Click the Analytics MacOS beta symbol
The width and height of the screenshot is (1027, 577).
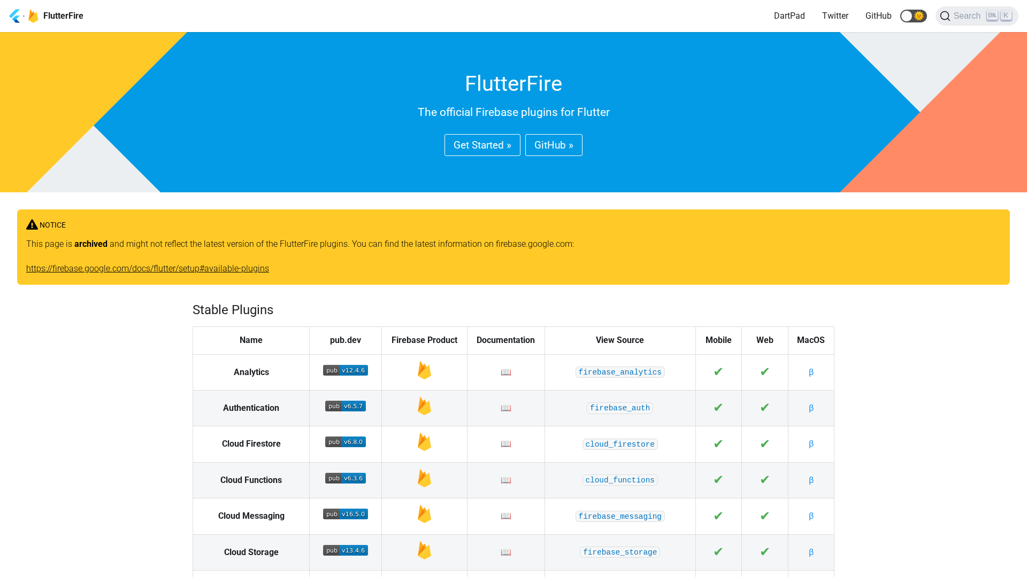click(811, 372)
